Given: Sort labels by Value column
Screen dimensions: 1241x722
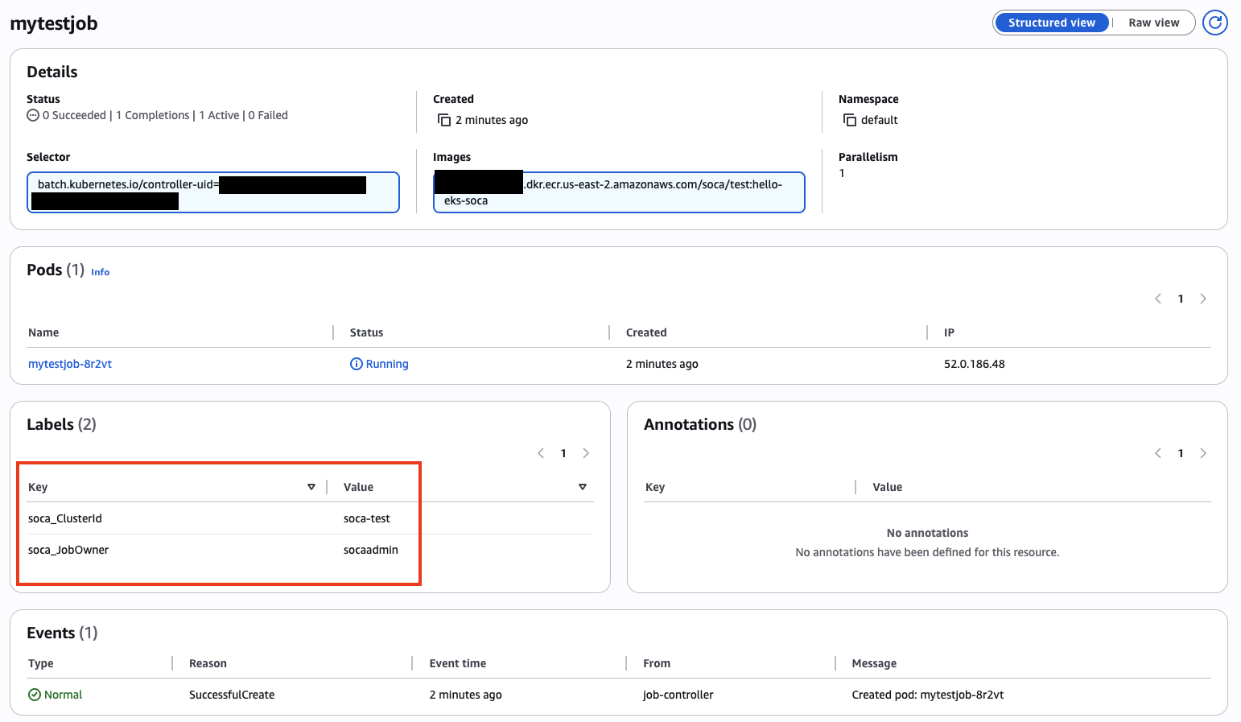Looking at the screenshot, I should 583,487.
